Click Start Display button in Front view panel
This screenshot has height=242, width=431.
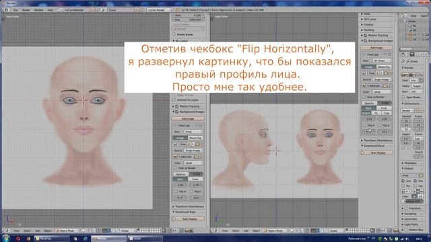pos(188,218)
